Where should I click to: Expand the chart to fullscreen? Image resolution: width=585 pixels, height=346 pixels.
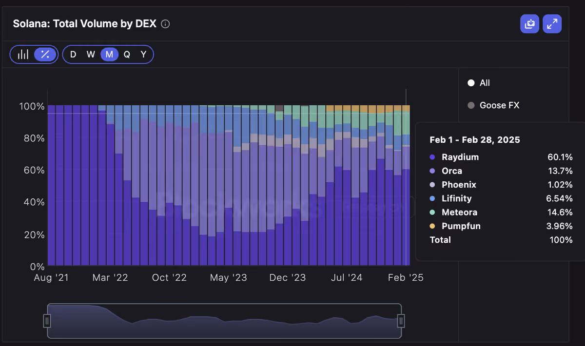[552, 24]
